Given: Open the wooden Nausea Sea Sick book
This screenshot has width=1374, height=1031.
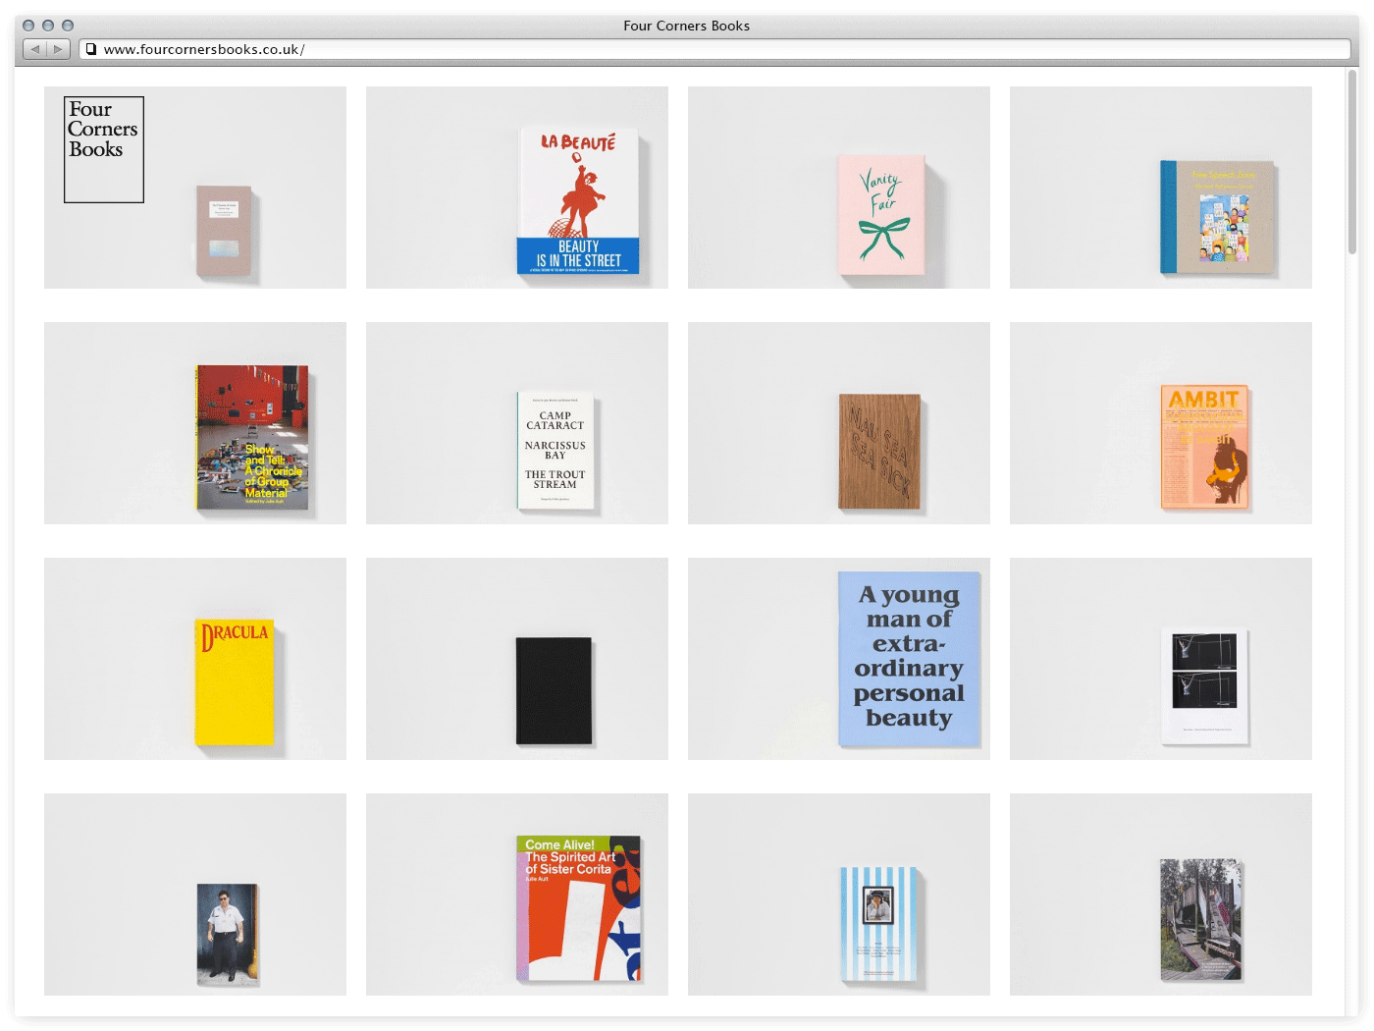Looking at the screenshot, I should pos(879,452).
